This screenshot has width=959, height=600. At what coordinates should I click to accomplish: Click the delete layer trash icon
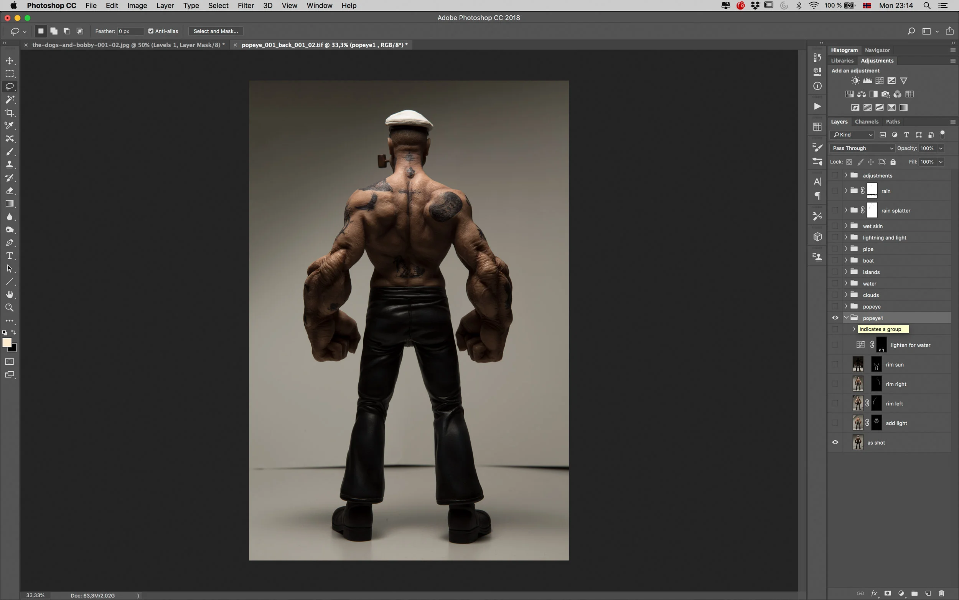pos(942,593)
